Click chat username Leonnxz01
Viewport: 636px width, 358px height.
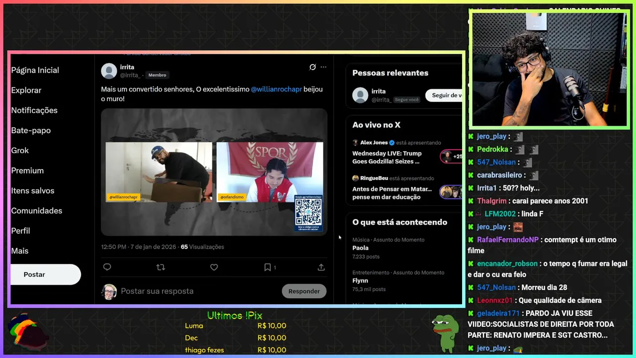click(x=495, y=300)
